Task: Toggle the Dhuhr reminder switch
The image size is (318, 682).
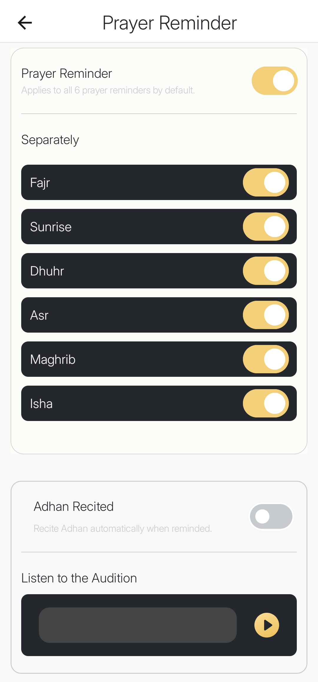Action: [x=266, y=271]
